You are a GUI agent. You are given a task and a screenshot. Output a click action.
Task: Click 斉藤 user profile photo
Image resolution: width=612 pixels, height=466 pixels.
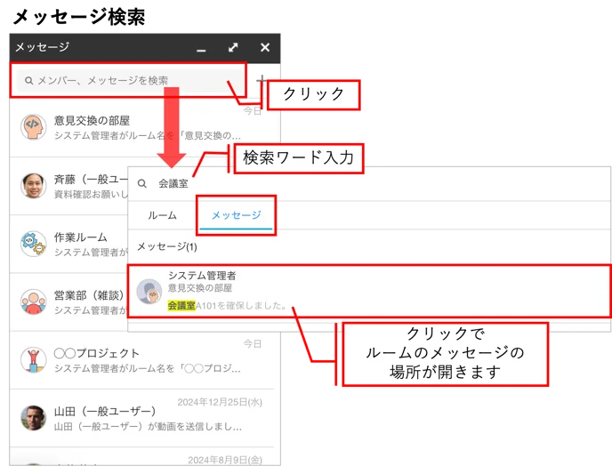tap(33, 185)
